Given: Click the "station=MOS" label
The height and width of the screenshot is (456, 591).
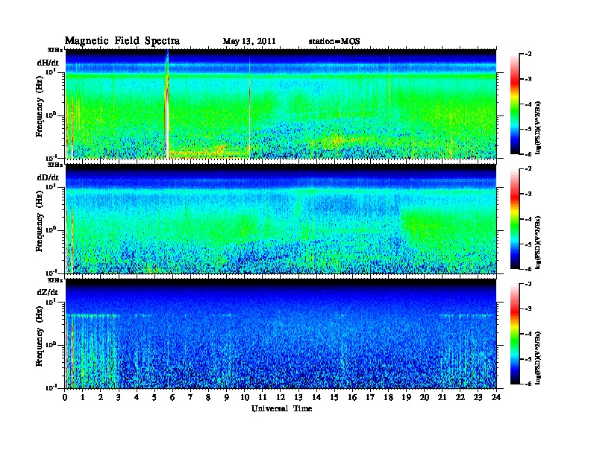Looking at the screenshot, I should tap(334, 41).
